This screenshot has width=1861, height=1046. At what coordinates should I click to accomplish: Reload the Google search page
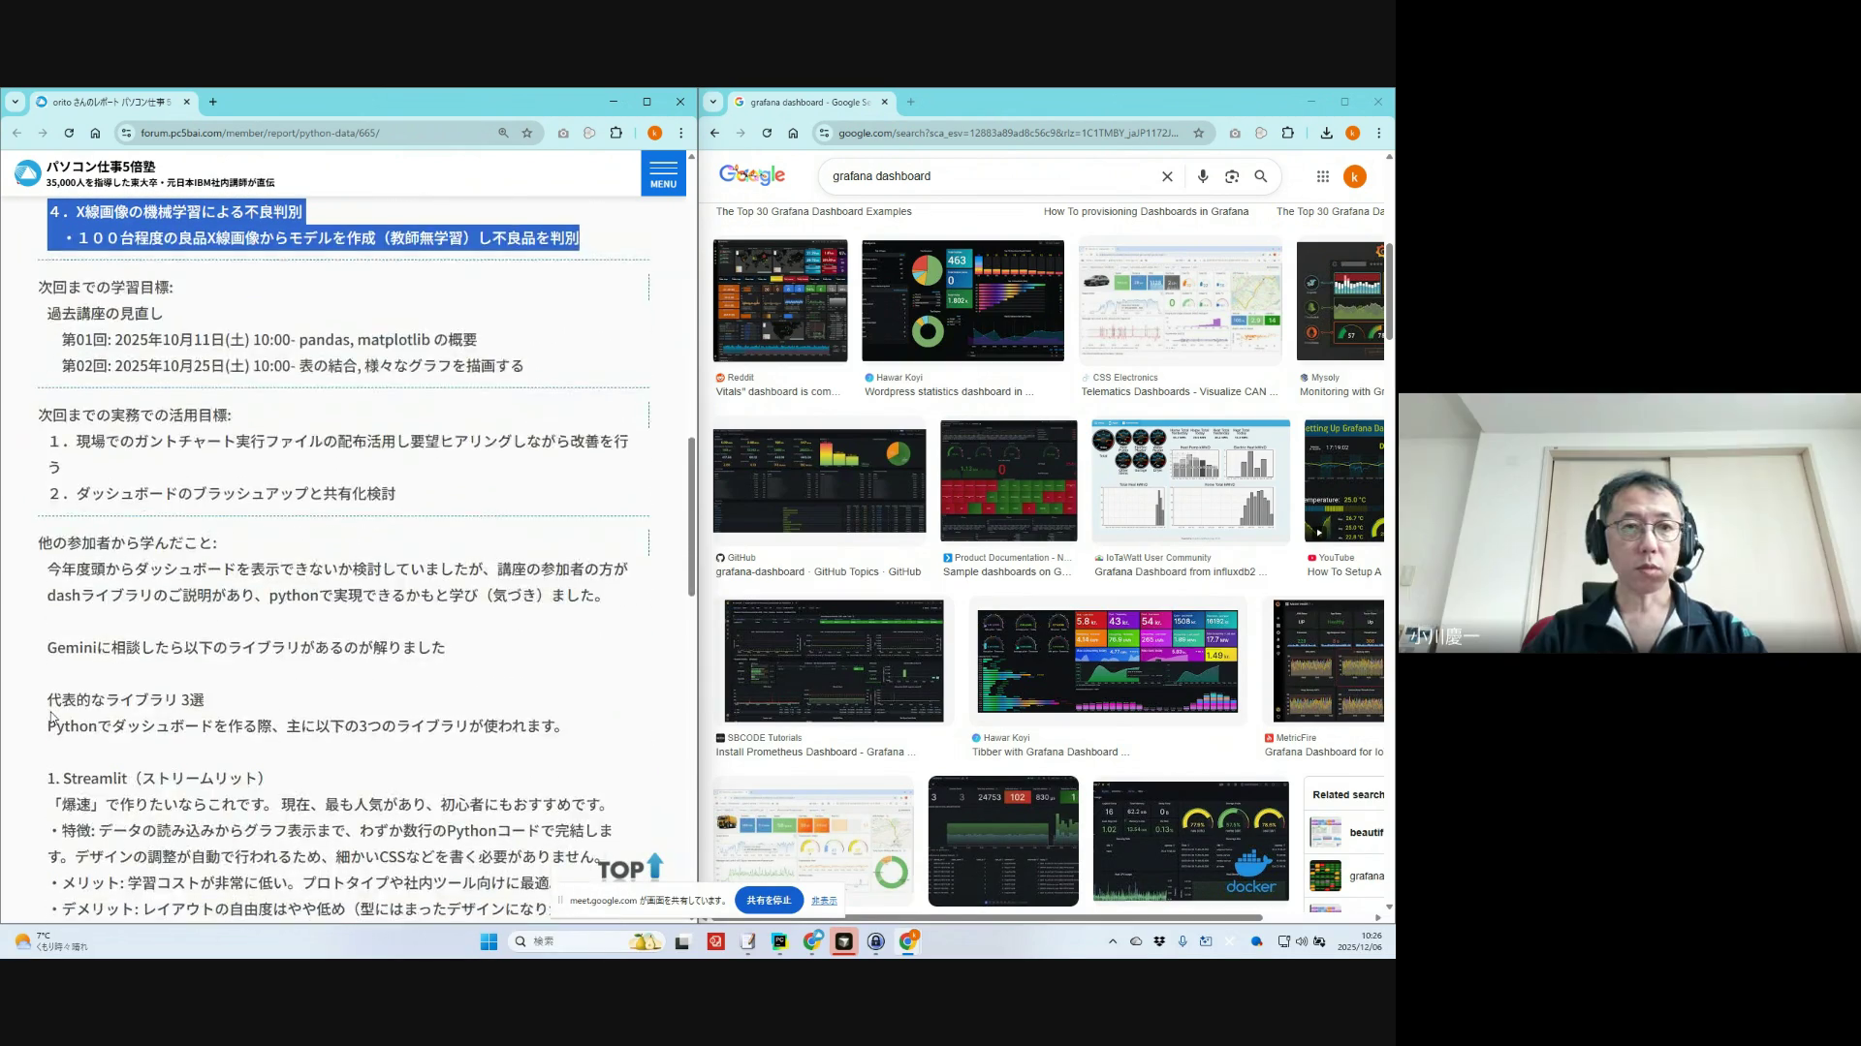(767, 133)
